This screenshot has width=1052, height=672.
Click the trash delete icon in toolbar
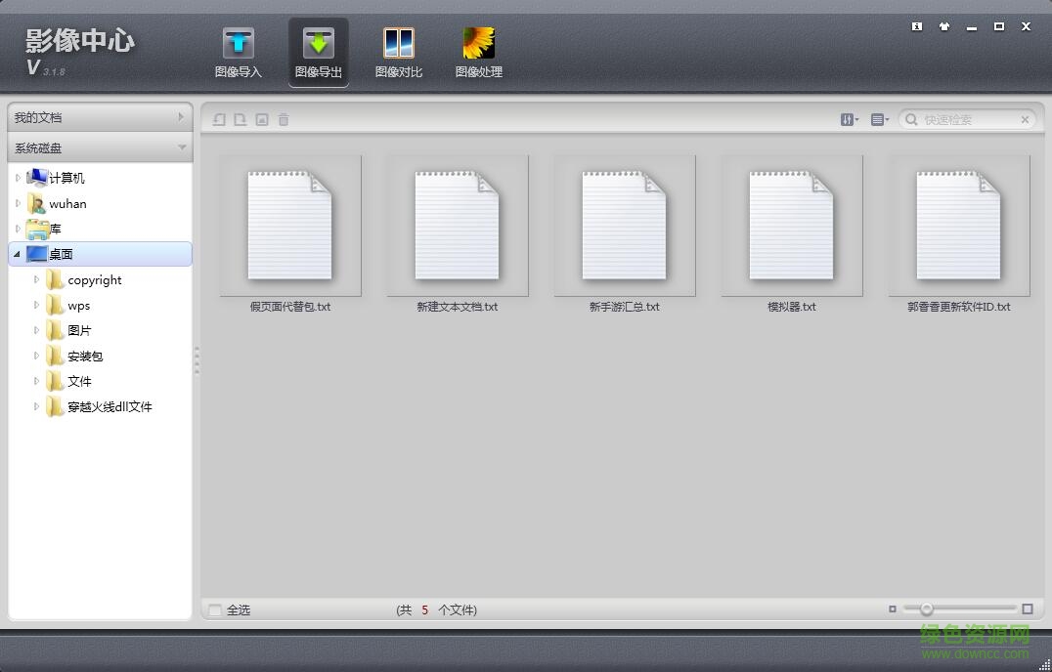click(x=284, y=119)
